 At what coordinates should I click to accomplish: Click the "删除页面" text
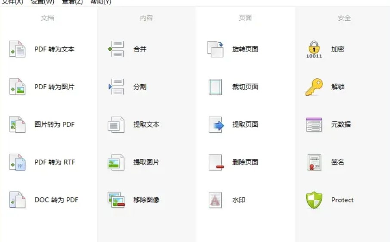[x=245, y=162]
